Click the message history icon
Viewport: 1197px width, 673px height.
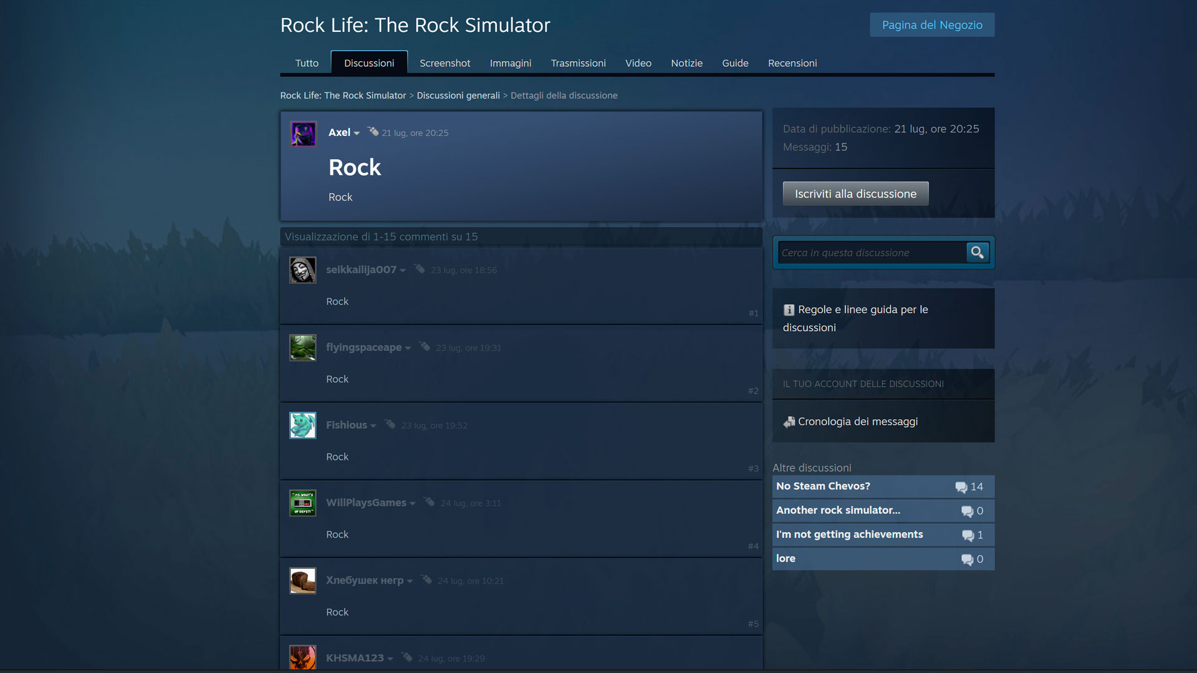click(789, 422)
